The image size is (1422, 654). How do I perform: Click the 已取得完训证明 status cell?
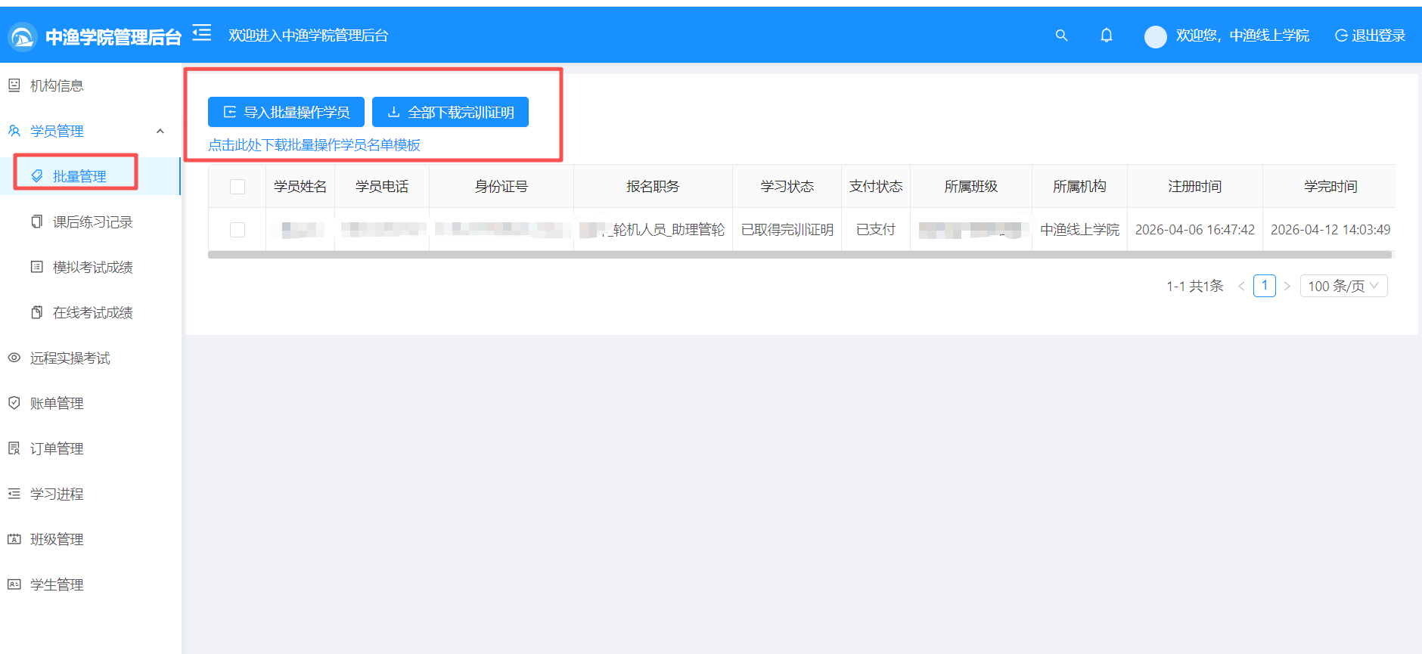[787, 230]
